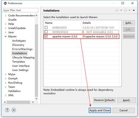The width and height of the screenshot is (139, 118).
Task: Click the warning icon in WORKSPACE row
Action: [x=83, y=32]
